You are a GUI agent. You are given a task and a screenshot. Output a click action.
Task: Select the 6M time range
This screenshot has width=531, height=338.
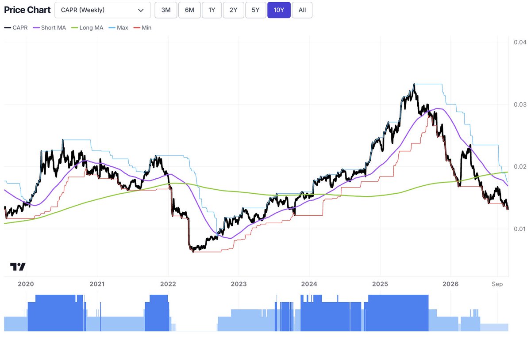[x=189, y=10]
